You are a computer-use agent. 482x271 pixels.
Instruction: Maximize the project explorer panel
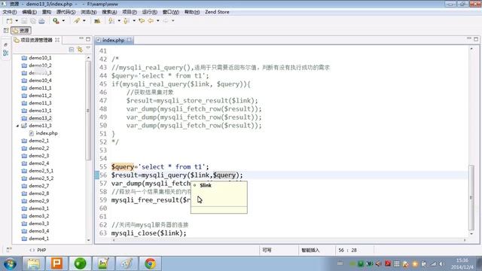click(88, 39)
